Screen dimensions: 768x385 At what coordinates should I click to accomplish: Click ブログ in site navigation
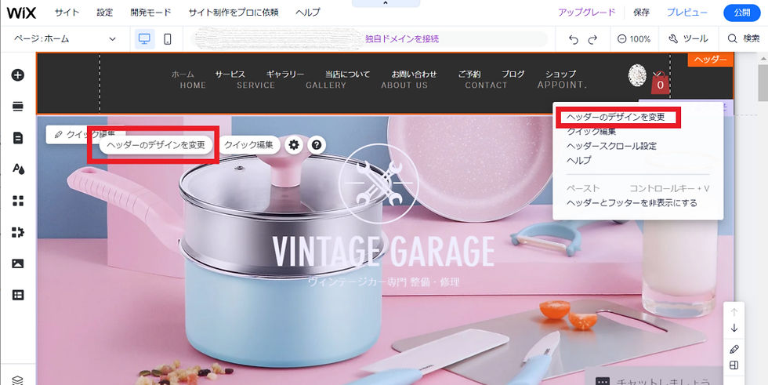pos(513,74)
